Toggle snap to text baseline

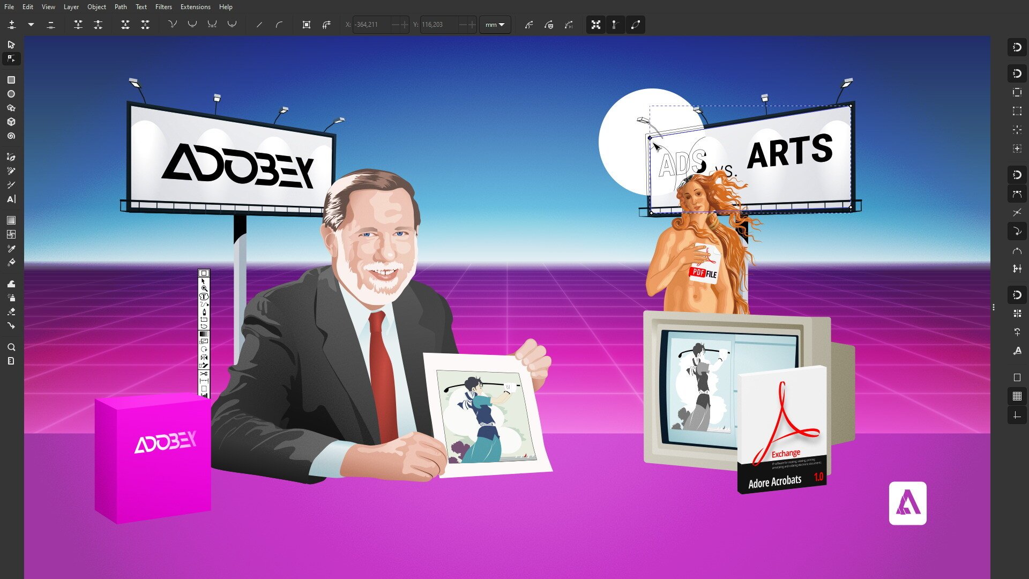(1017, 351)
